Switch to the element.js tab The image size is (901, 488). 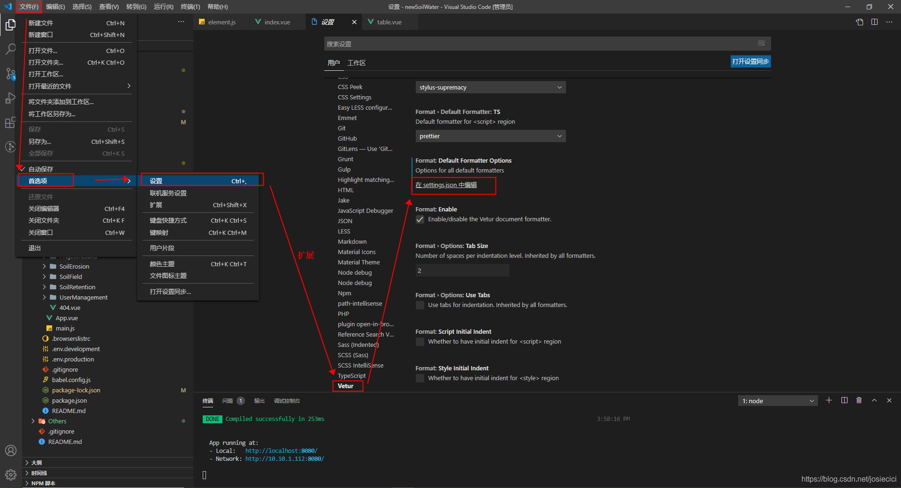click(221, 22)
